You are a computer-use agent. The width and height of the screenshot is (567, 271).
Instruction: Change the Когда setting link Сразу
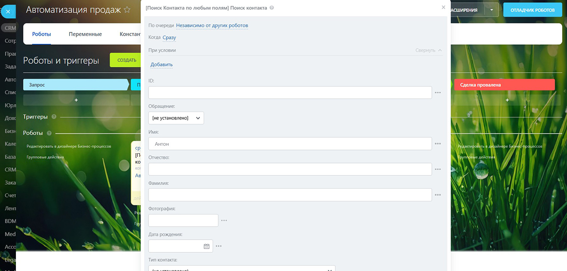tap(169, 38)
